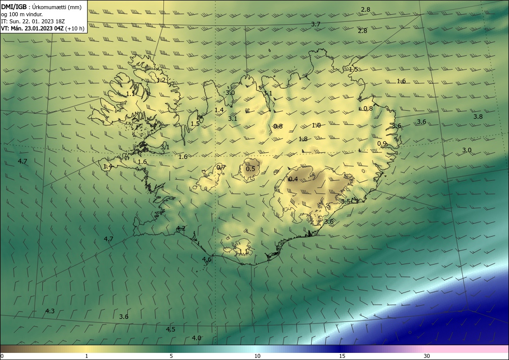The height and width of the screenshot is (360, 509).
Task: Click the "og 100 m vindur." subtitle line
Action: click(x=22, y=14)
